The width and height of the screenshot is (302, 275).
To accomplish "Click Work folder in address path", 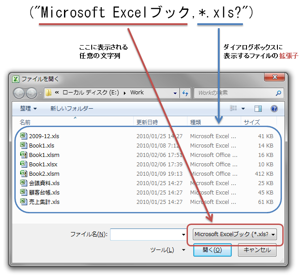I will [x=137, y=93].
